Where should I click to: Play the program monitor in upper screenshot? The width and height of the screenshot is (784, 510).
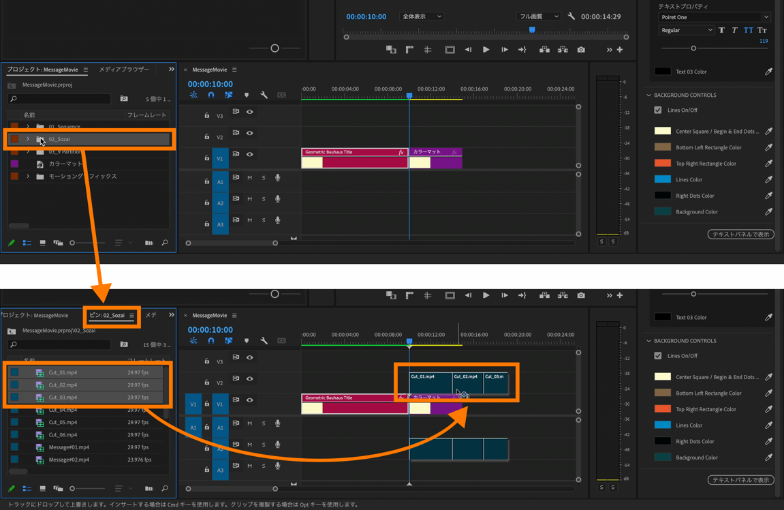pos(486,50)
